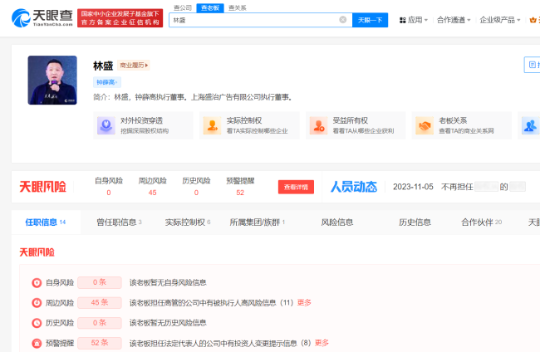This screenshot has height=352, width=540.
Task: Switch to the 查公司 search tab
Action: click(183, 7)
